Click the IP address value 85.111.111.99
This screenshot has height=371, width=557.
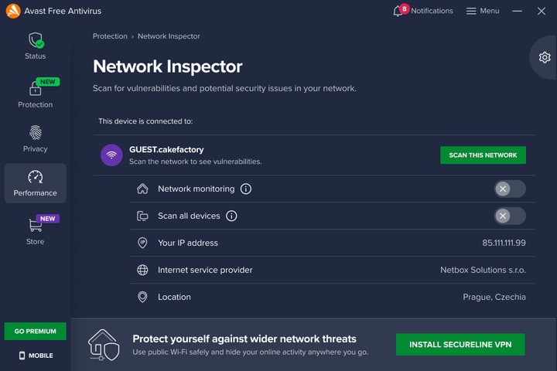click(x=504, y=243)
